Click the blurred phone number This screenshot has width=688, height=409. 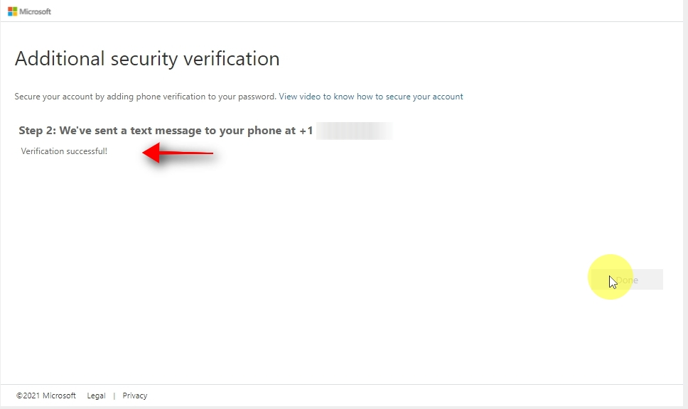(x=354, y=131)
